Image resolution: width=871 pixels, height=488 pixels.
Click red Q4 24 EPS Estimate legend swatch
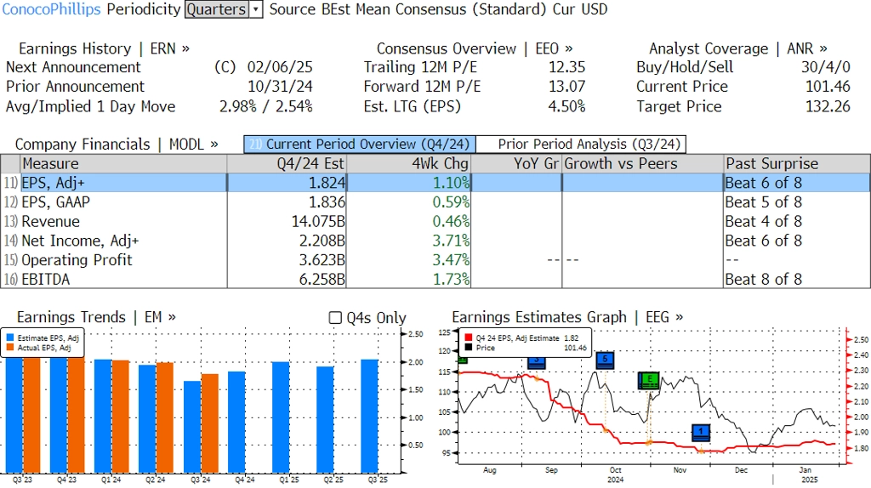[x=469, y=338]
